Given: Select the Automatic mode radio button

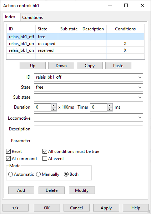Looking at the screenshot, I should click(x=10, y=174).
